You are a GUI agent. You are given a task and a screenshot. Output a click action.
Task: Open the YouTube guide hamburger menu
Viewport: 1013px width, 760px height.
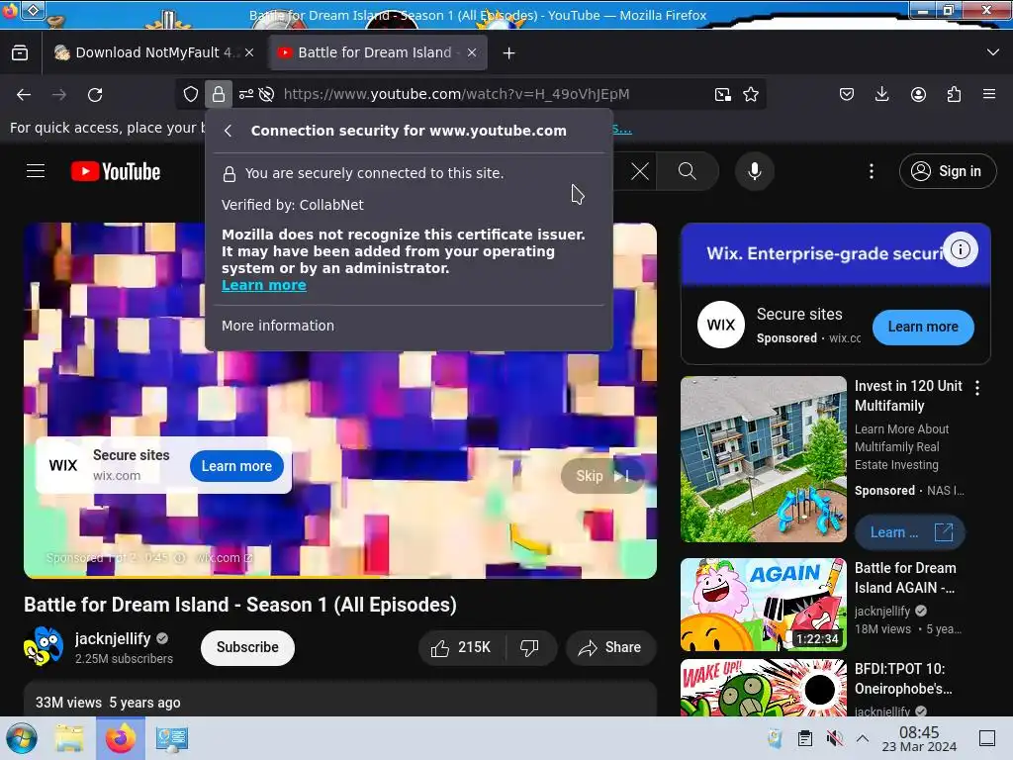point(36,171)
